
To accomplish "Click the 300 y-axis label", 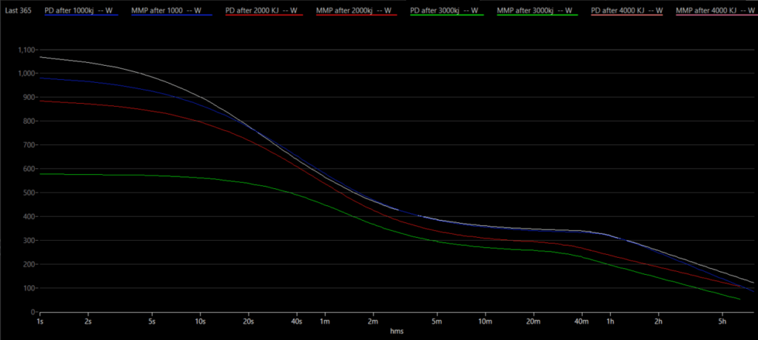I will click(29, 240).
